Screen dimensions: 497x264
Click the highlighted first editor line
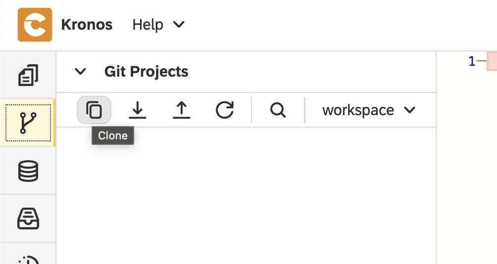pos(492,61)
